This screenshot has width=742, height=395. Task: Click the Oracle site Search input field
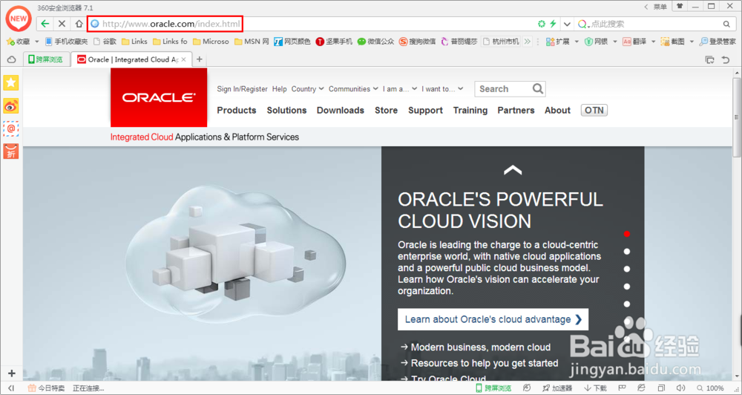(504, 88)
